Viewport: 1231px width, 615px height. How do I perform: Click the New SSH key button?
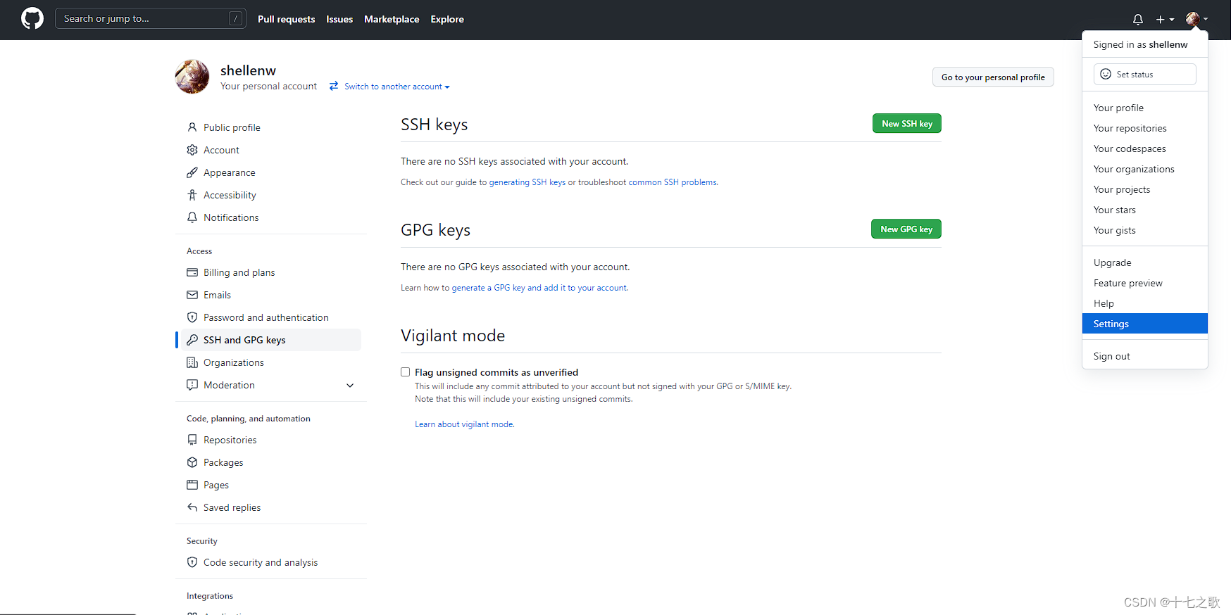(x=907, y=123)
